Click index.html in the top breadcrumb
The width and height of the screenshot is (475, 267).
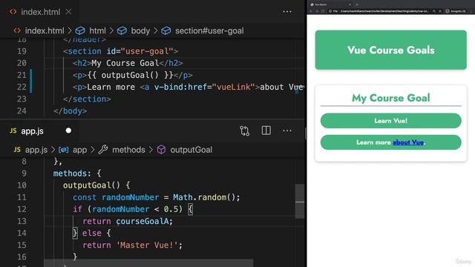tap(45, 30)
